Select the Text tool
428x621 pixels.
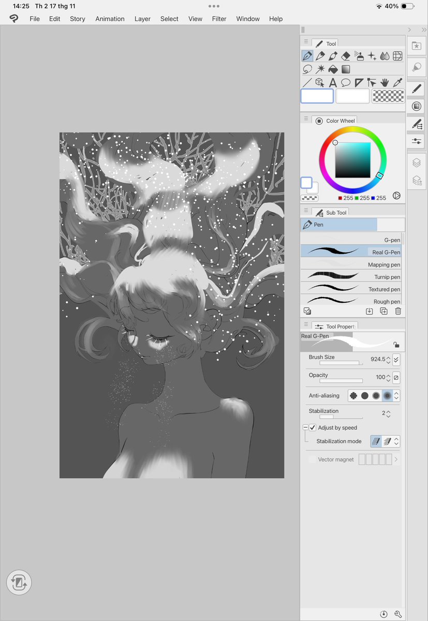(x=333, y=82)
